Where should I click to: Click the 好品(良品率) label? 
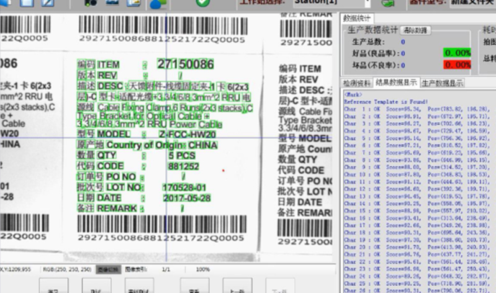click(x=376, y=53)
